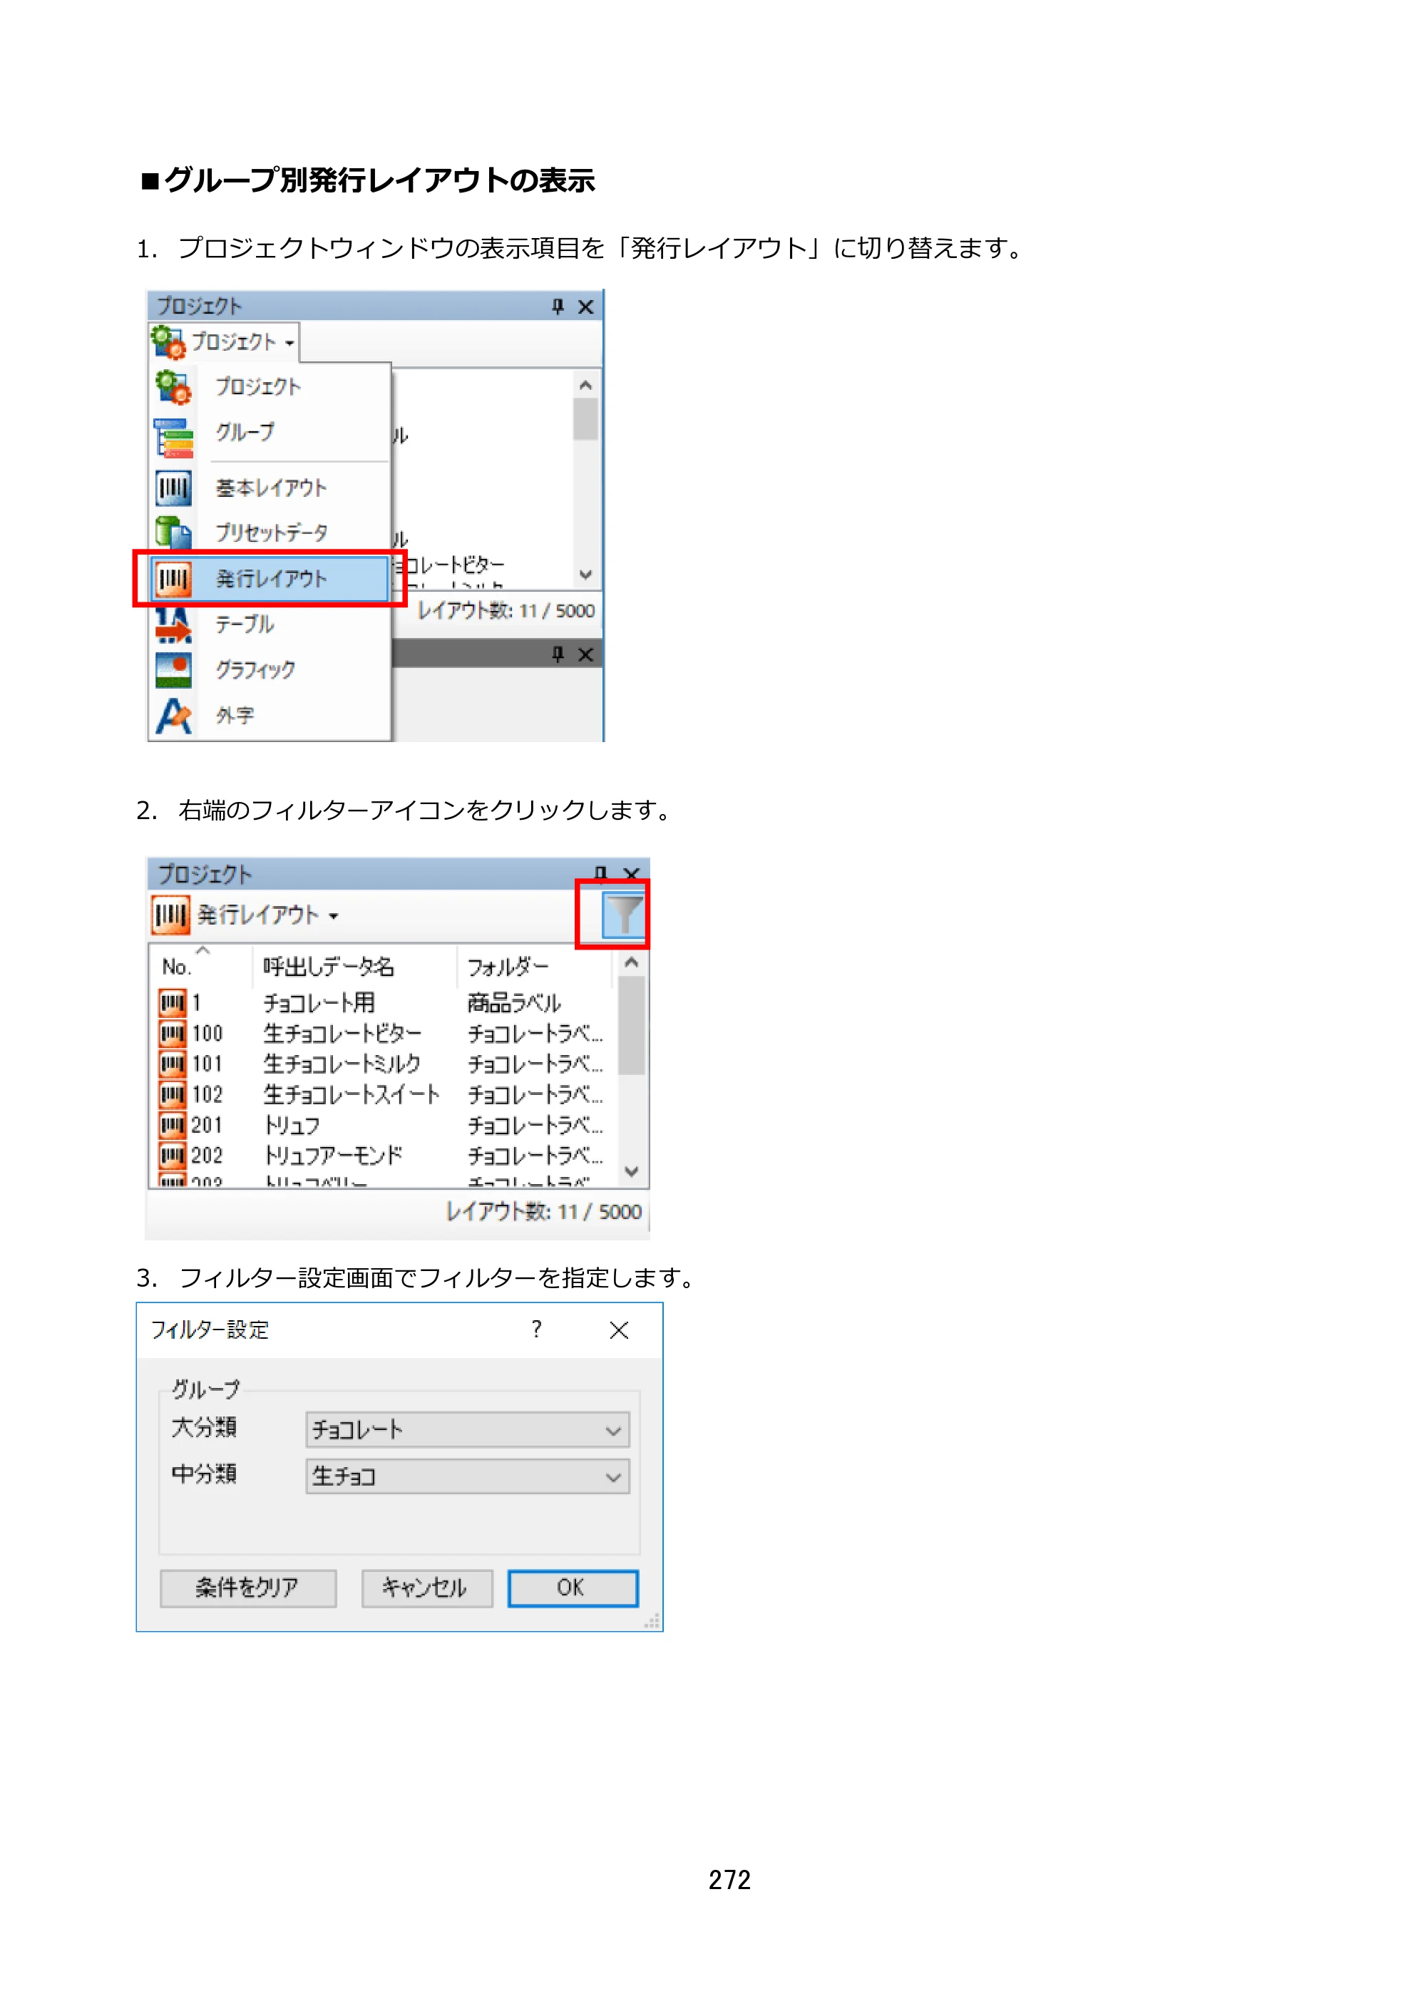Sort by 呼出しデータ名 column header
Screen dimensions: 1426x2016
[355, 966]
